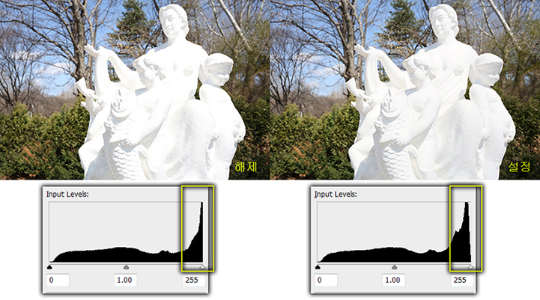Click the right statue photo labeled 설정
Viewport: 540px width, 300px height.
pyautogui.click(x=405, y=90)
